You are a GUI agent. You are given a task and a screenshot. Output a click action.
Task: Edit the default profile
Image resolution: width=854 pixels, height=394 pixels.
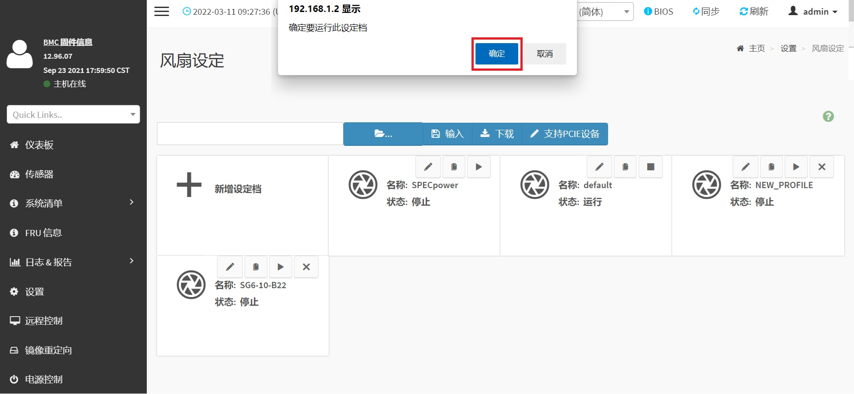point(600,167)
